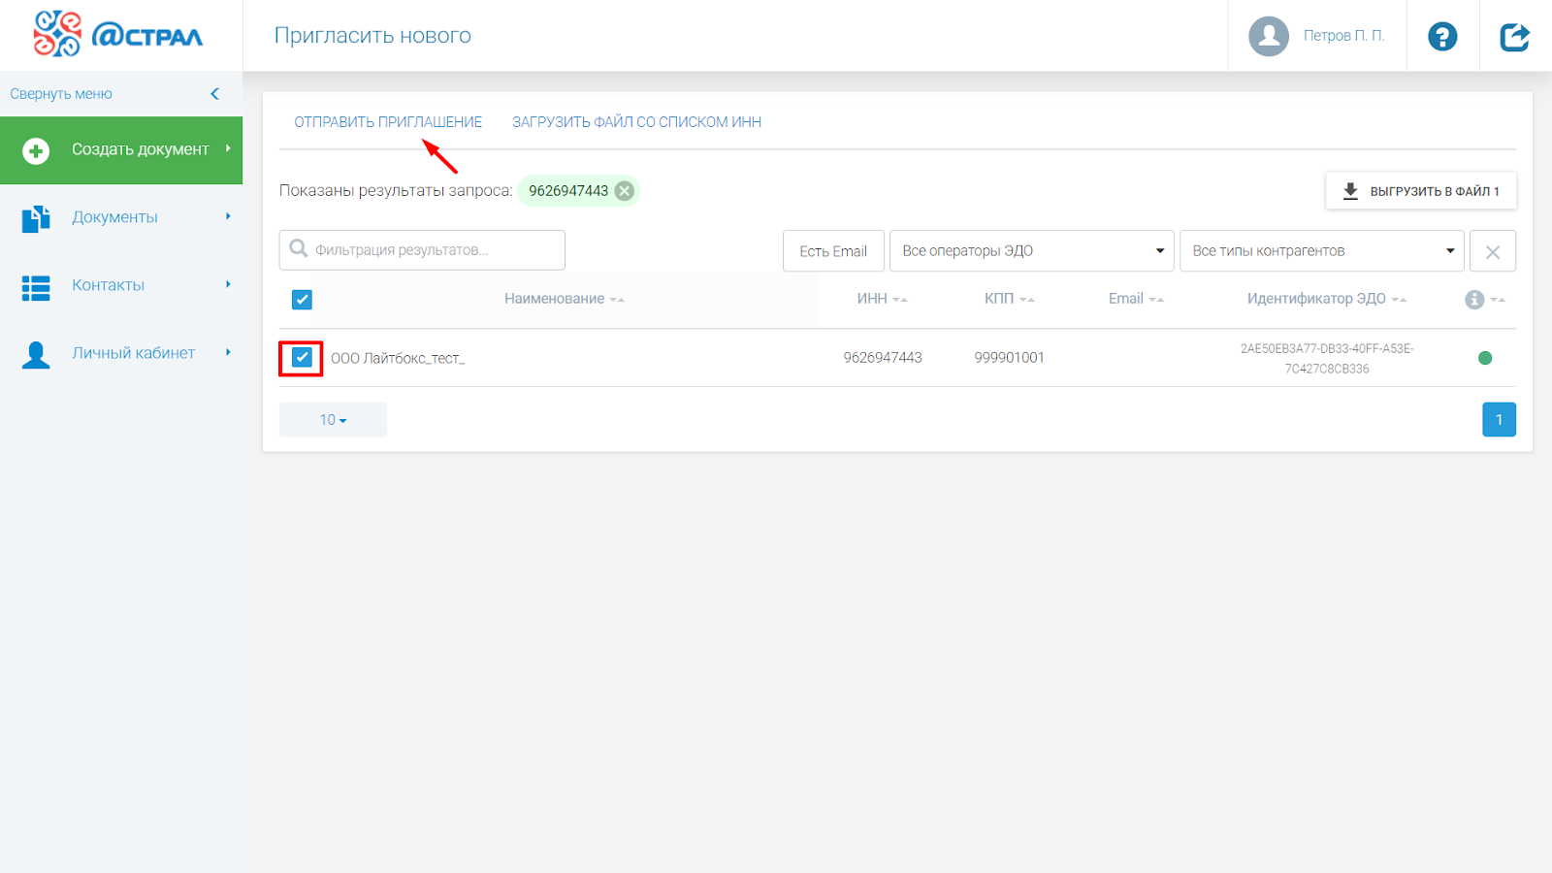
Task: Go to page 1 in pagination
Action: 1499,420
